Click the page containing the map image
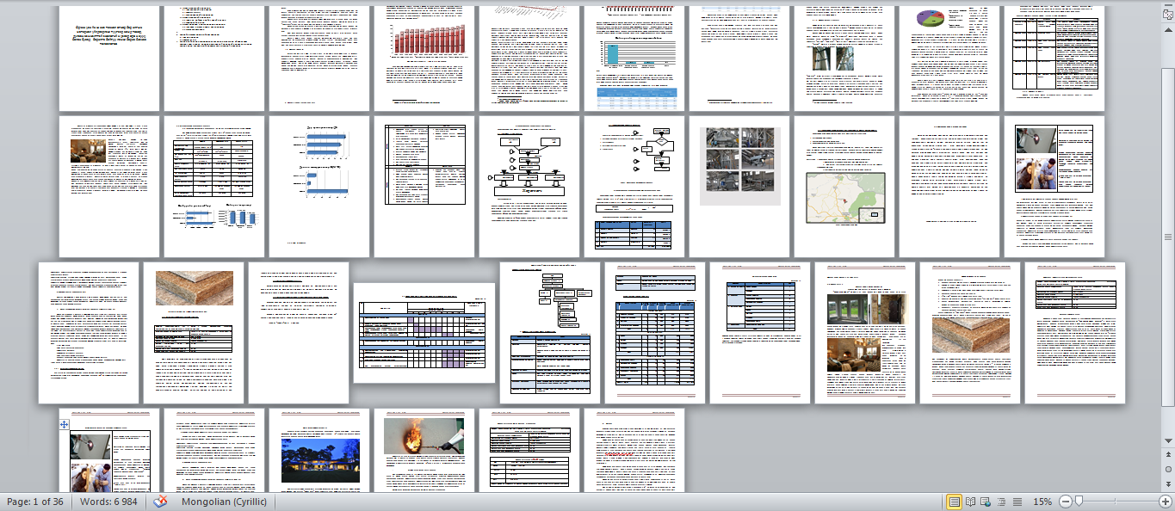This screenshot has height=511, width=1175. point(844,187)
